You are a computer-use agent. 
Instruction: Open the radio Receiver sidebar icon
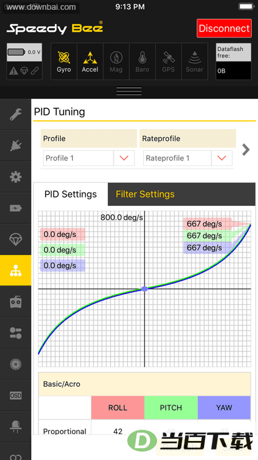[x=15, y=302]
